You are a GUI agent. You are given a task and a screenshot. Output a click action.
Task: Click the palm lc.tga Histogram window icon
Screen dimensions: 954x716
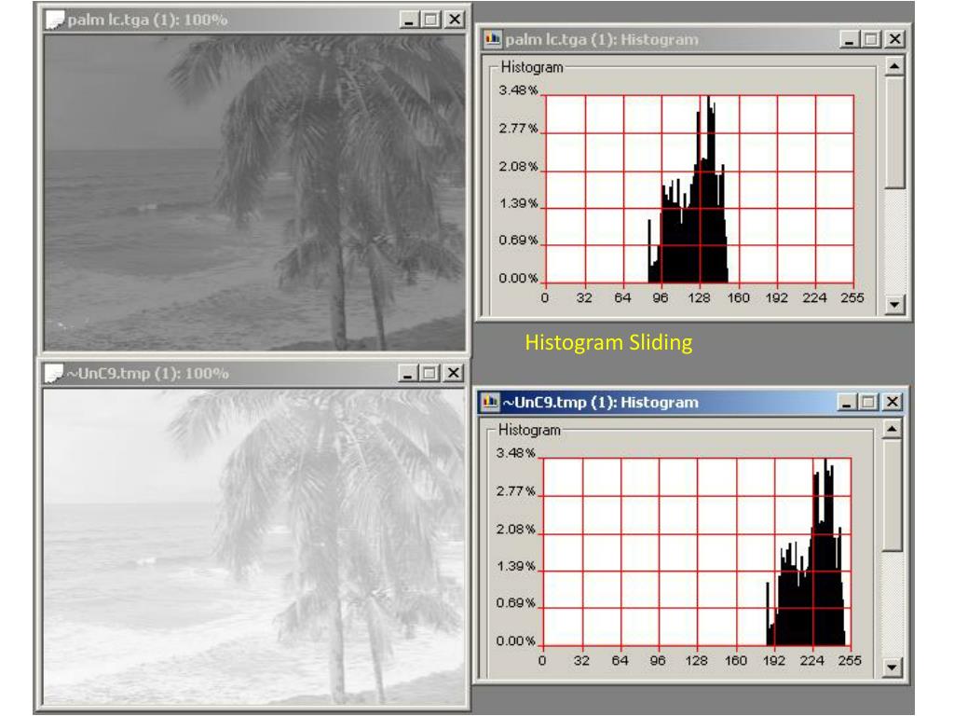(493, 40)
